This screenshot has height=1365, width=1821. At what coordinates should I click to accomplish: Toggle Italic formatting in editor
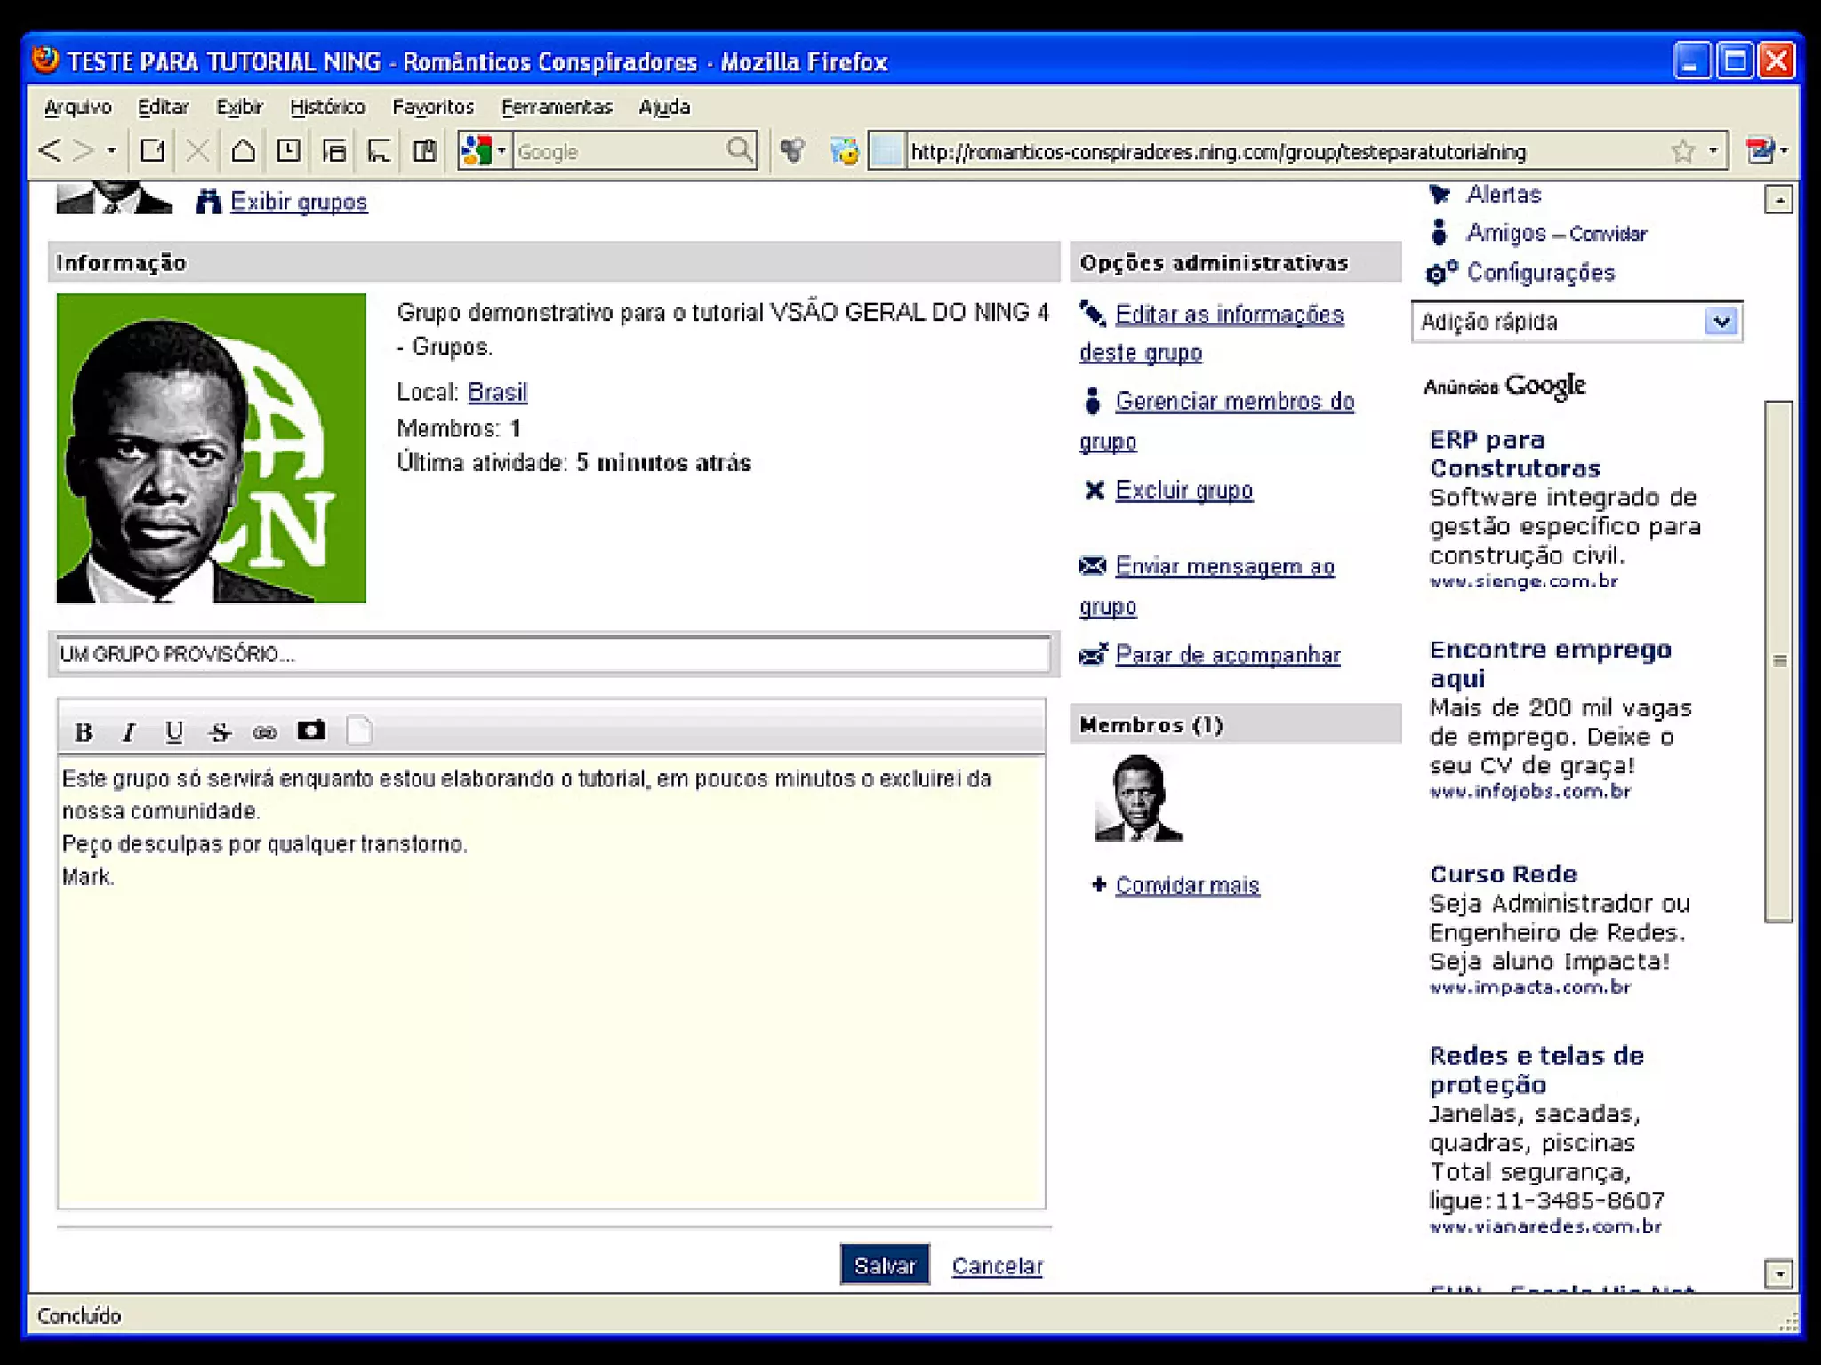coord(129,732)
